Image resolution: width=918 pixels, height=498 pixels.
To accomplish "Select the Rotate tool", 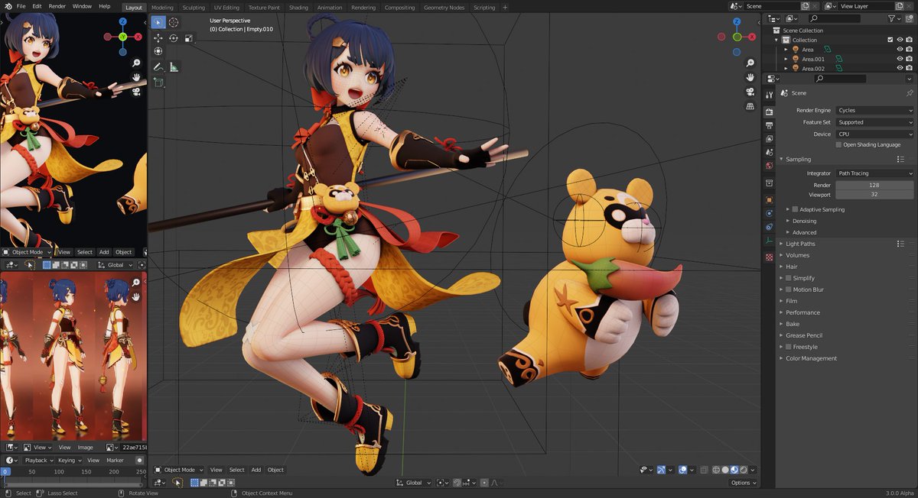I will tap(174, 37).
